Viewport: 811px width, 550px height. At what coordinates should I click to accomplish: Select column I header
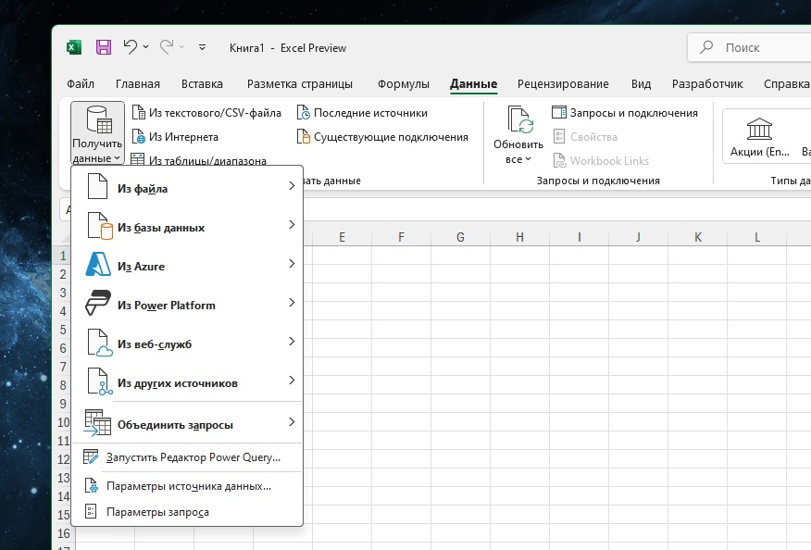click(580, 237)
